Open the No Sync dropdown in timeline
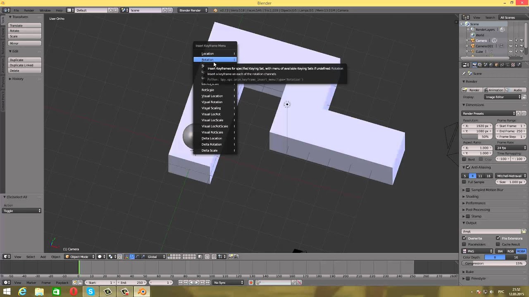 coord(228,283)
